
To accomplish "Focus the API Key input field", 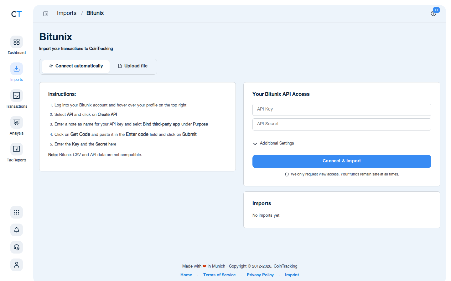I will (x=342, y=110).
